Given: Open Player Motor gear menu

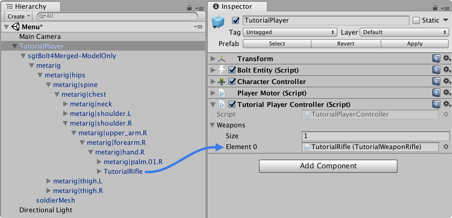Looking at the screenshot, I should pyautogui.click(x=447, y=93).
